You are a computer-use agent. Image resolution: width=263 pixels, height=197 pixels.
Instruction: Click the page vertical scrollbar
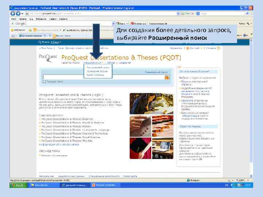point(251,109)
